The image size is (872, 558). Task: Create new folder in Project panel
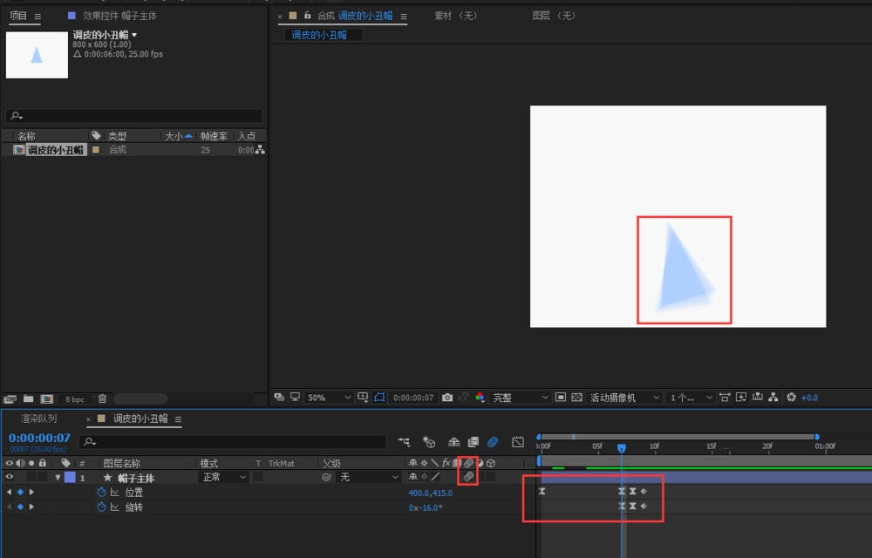coord(28,398)
